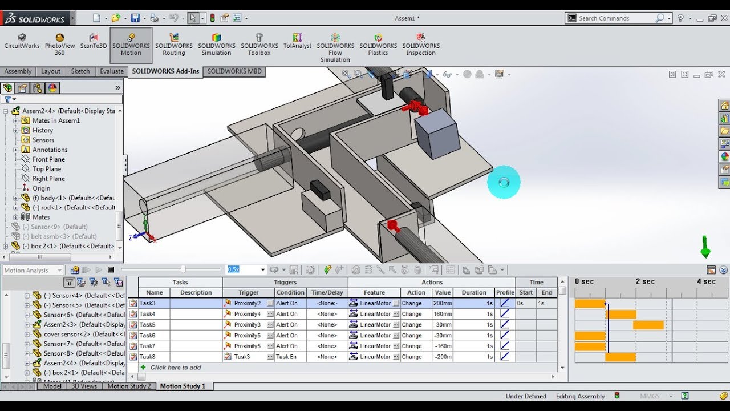Image resolution: width=730 pixels, height=411 pixels.
Task: Select Task3 name cell
Action: (154, 304)
